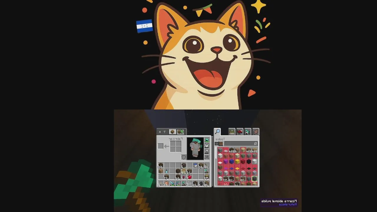Image resolution: width=377 pixels, height=212 pixels.
Task: Pick the black wool block
Action: 249,161
